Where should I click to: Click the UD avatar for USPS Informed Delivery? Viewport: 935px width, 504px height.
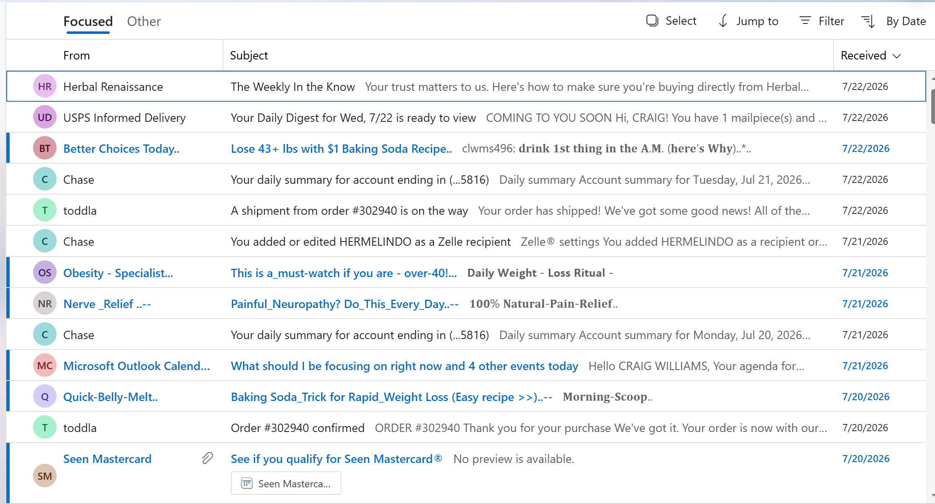45,117
